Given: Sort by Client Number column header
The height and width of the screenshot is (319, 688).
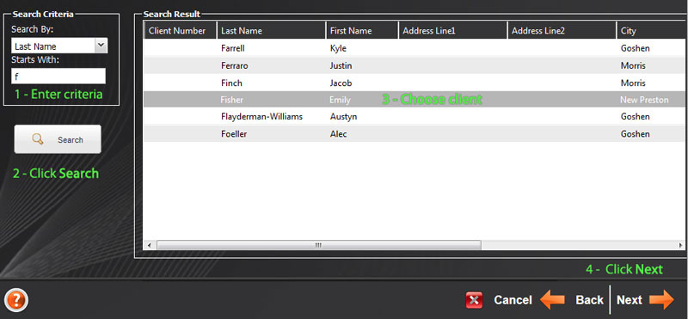Looking at the screenshot, I should (181, 31).
